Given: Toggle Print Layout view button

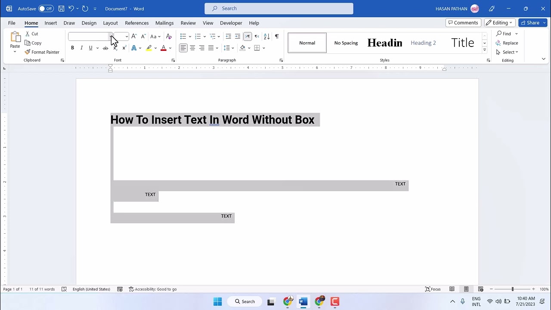Looking at the screenshot, I should (466, 289).
